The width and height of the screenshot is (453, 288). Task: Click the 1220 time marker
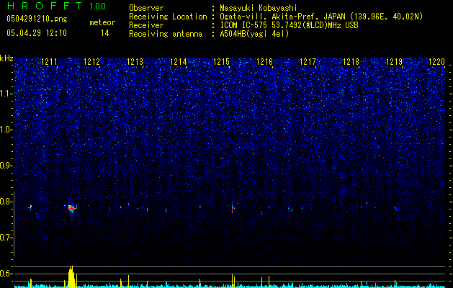click(x=436, y=62)
